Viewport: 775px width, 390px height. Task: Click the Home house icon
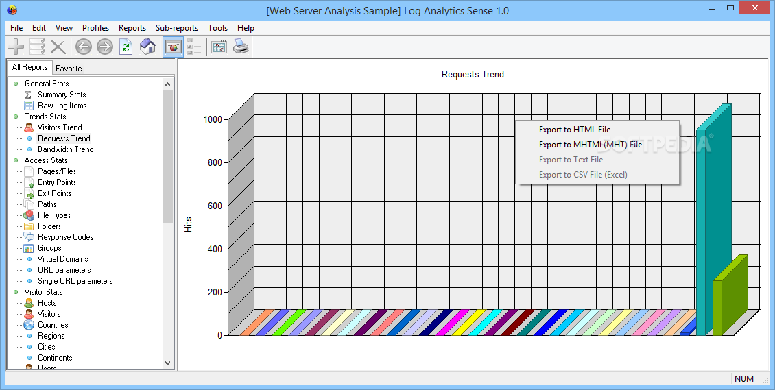[x=147, y=47]
